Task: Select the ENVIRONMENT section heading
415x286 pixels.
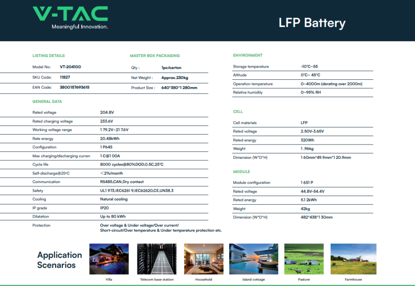Action: pos(248,55)
